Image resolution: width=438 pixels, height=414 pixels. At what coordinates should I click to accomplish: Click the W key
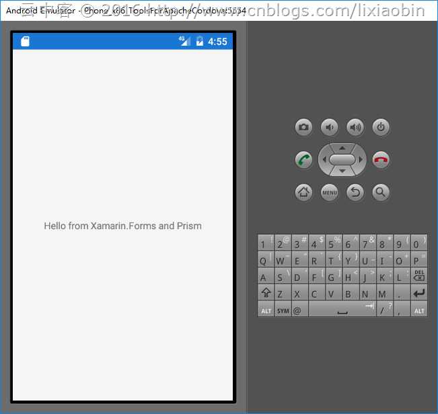[x=283, y=259]
